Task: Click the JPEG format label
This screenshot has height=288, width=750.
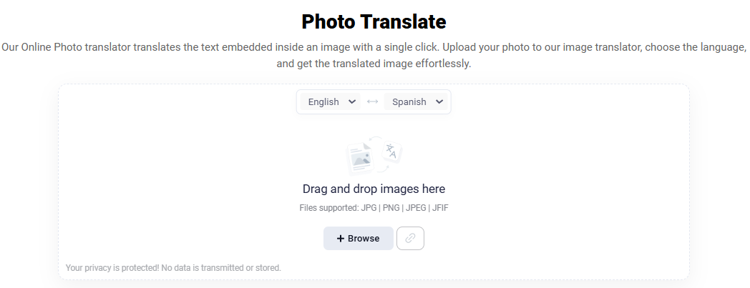Action: coord(416,208)
